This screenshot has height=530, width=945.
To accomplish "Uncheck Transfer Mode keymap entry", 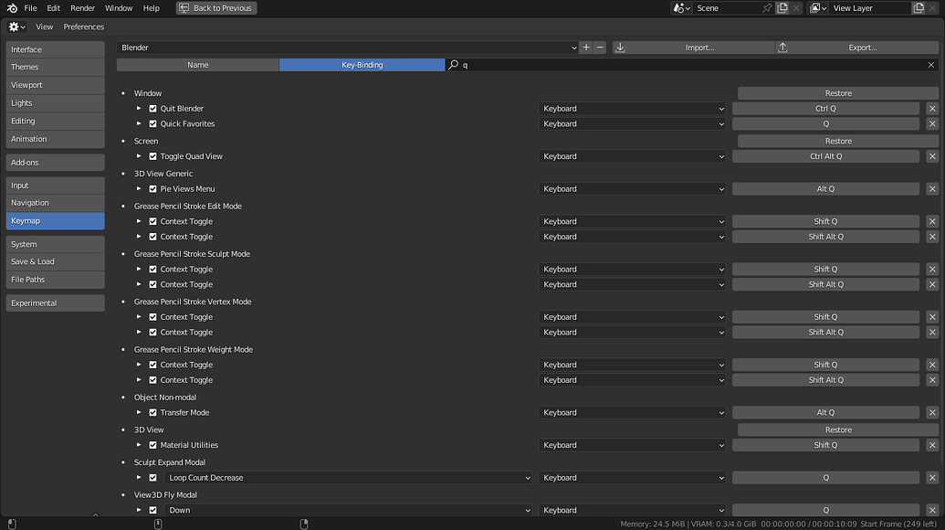I will (152, 412).
